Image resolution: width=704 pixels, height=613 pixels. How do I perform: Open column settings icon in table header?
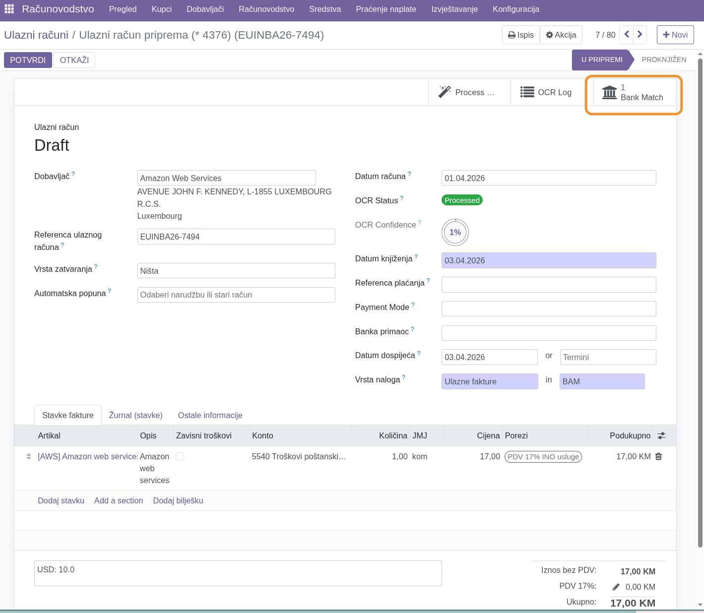coord(661,435)
